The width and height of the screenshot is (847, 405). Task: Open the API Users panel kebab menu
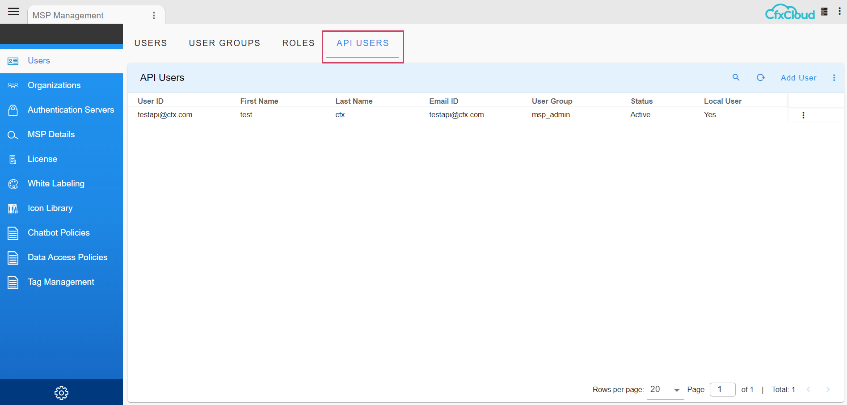[834, 78]
